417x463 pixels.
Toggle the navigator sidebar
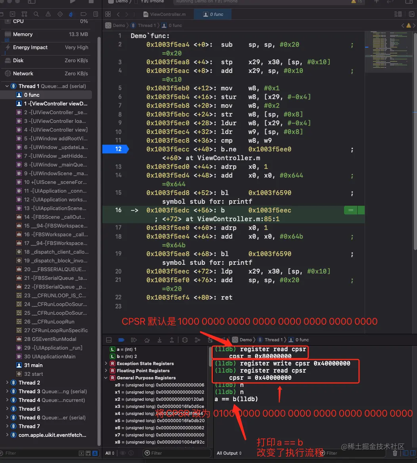(31, 2)
